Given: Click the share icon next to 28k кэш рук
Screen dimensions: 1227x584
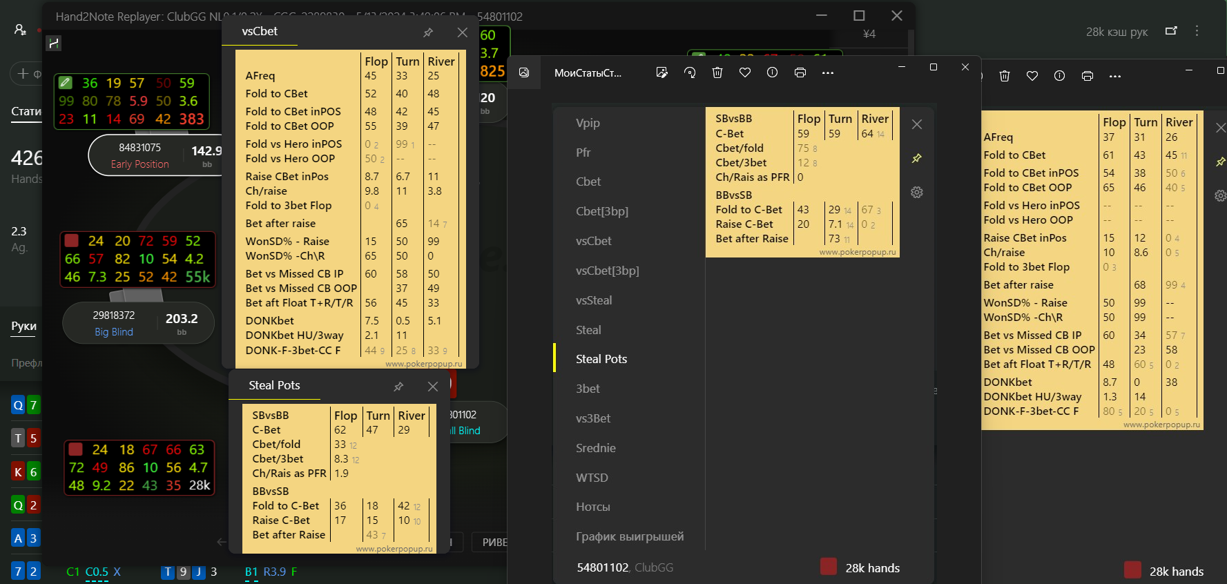Looking at the screenshot, I should pos(1171,31).
